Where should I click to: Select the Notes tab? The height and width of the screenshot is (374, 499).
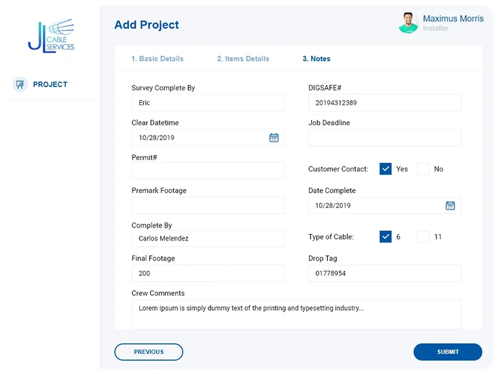click(x=316, y=59)
